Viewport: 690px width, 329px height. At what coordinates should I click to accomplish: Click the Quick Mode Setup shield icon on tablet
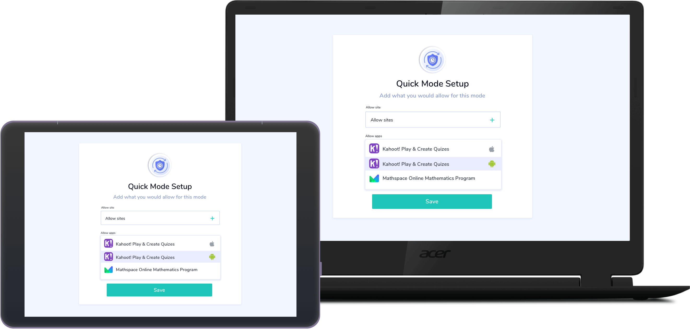pos(160,165)
